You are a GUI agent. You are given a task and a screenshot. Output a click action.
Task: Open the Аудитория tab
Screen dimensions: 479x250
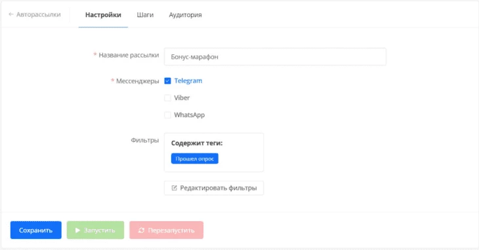click(x=185, y=14)
